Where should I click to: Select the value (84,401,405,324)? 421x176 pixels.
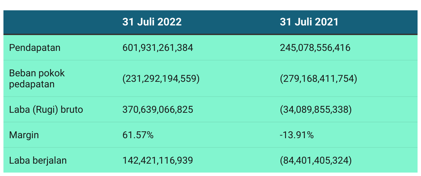[316, 161]
